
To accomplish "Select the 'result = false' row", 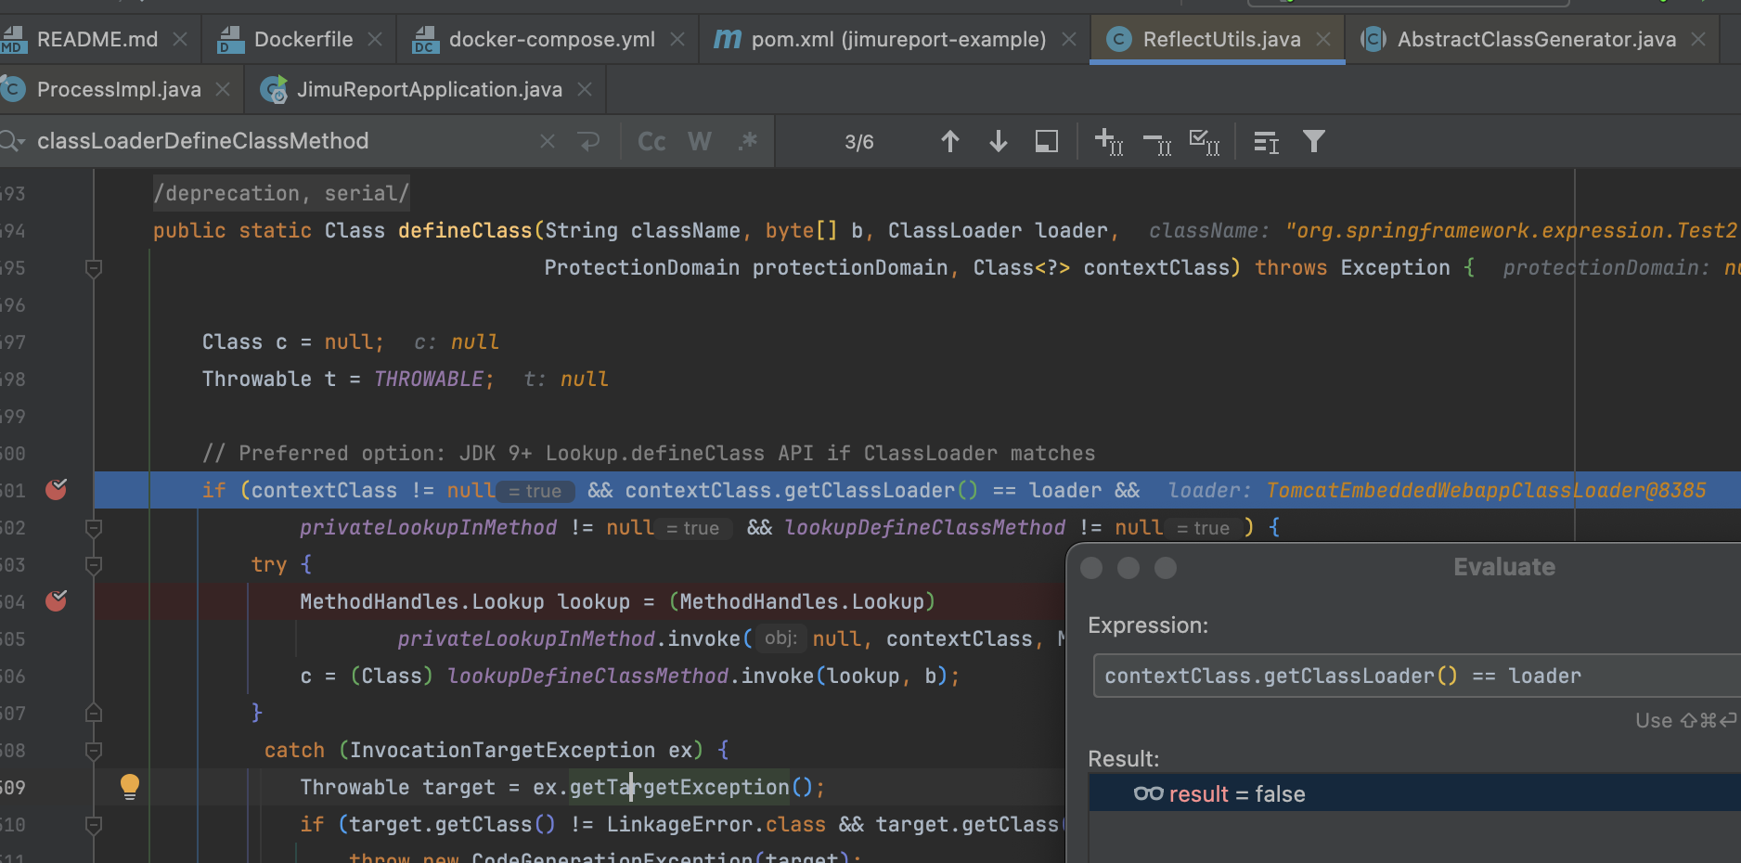I will [1414, 793].
